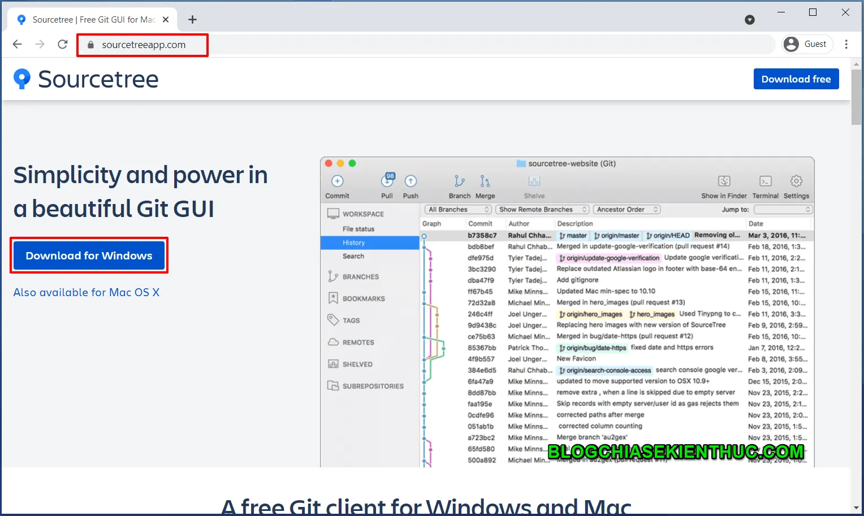Screen dimensions: 864x516
Task: Click the Push icon in the toolbar
Action: pyautogui.click(x=411, y=182)
